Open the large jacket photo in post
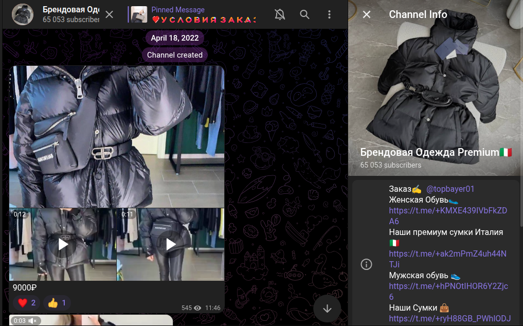523x326 pixels. (x=117, y=136)
